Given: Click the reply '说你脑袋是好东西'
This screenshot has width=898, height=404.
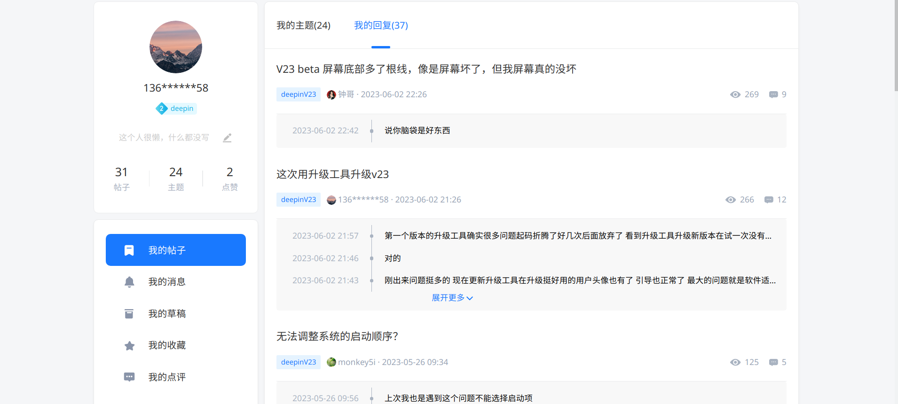Looking at the screenshot, I should pyautogui.click(x=417, y=131).
